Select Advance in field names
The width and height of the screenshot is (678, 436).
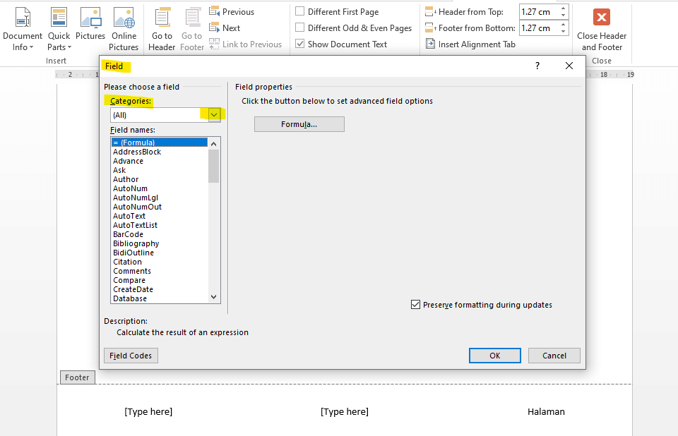pos(159,161)
